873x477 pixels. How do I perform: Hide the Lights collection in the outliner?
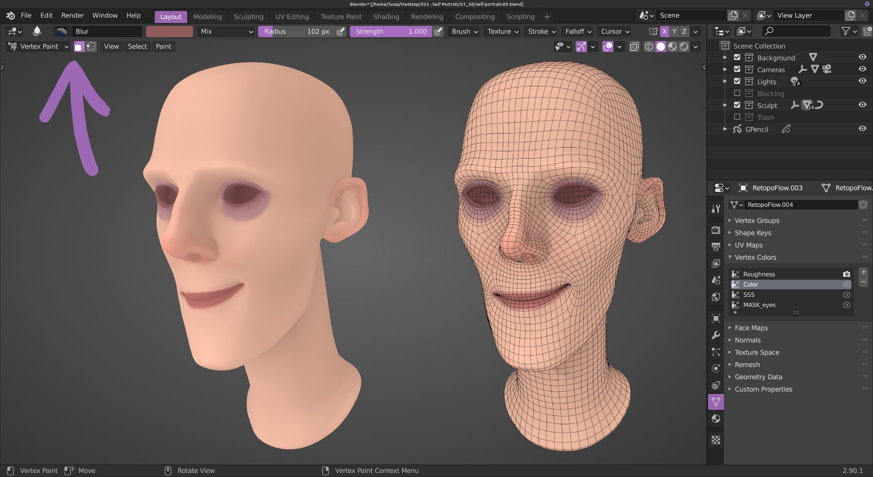pos(863,81)
